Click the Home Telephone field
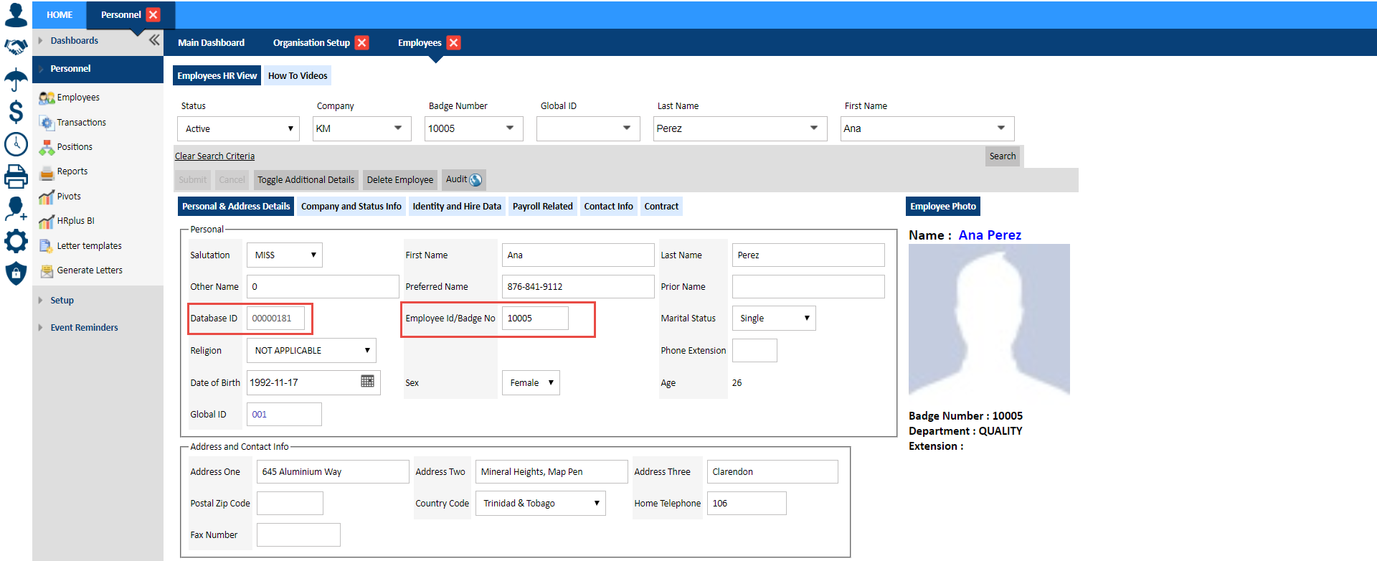This screenshot has width=1377, height=561. tap(747, 503)
